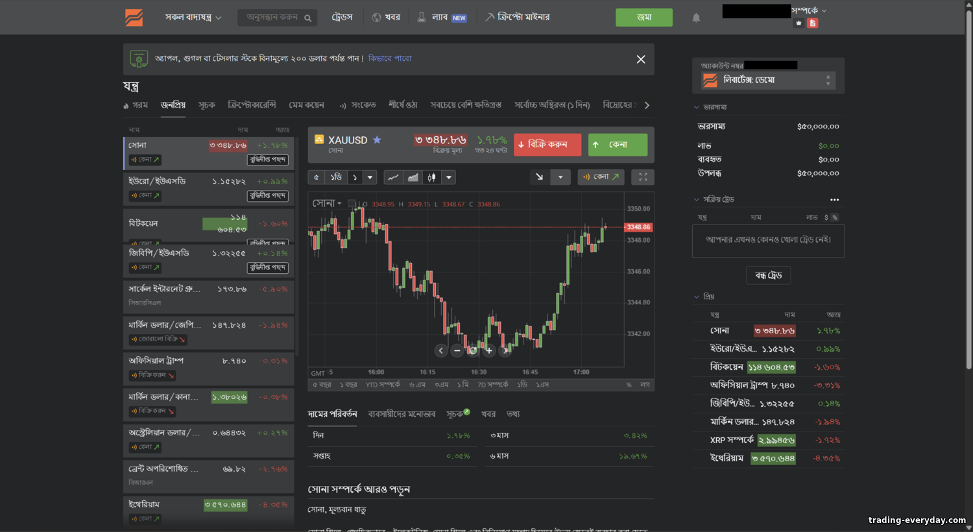Zoom out on the chart with minus icon
Screen dimensions: 973x532
pyautogui.click(x=457, y=350)
